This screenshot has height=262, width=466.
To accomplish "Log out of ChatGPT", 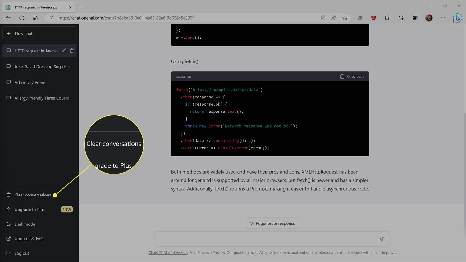I will pyautogui.click(x=21, y=253).
